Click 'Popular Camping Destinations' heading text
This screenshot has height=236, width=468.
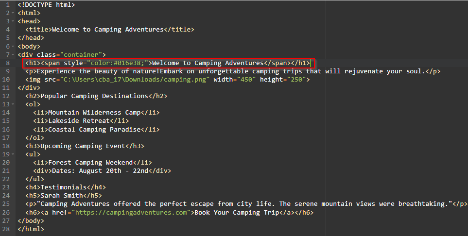tap(94, 96)
